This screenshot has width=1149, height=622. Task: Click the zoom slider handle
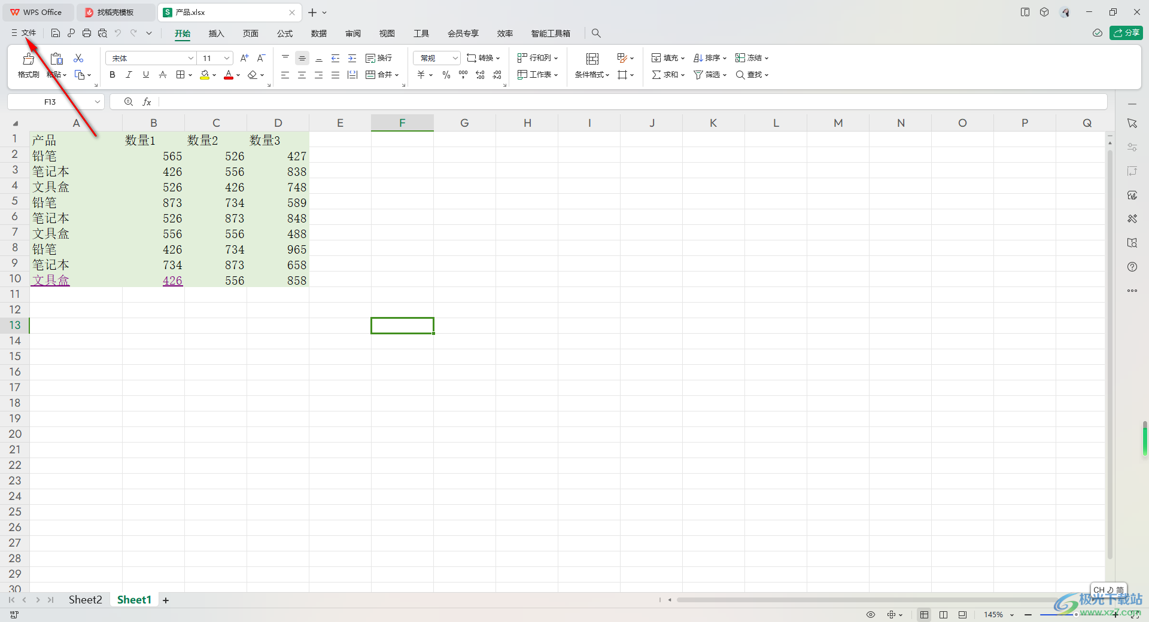pyautogui.click(x=1075, y=615)
